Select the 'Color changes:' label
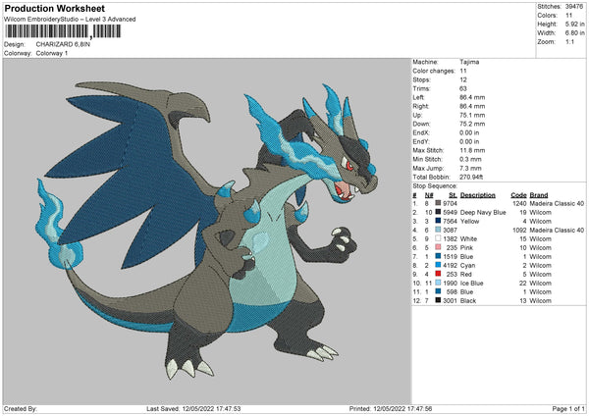Image resolution: width=589 pixels, height=416 pixels. point(434,71)
